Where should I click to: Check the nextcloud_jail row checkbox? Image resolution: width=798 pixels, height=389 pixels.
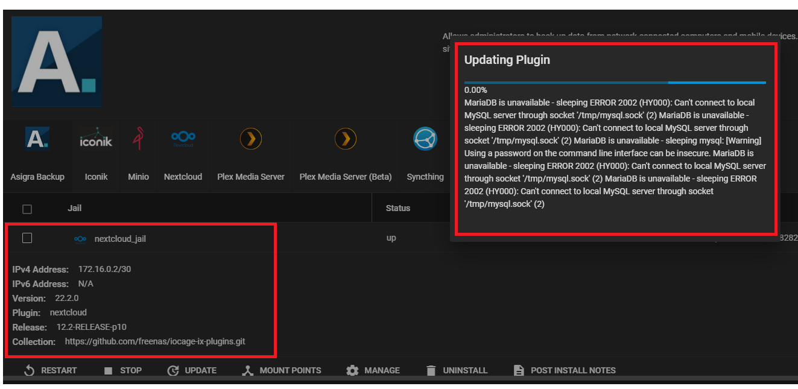pos(27,238)
